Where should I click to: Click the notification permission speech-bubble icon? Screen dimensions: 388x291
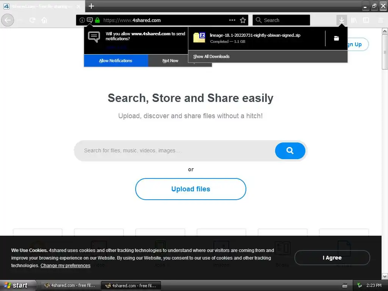point(90,20)
